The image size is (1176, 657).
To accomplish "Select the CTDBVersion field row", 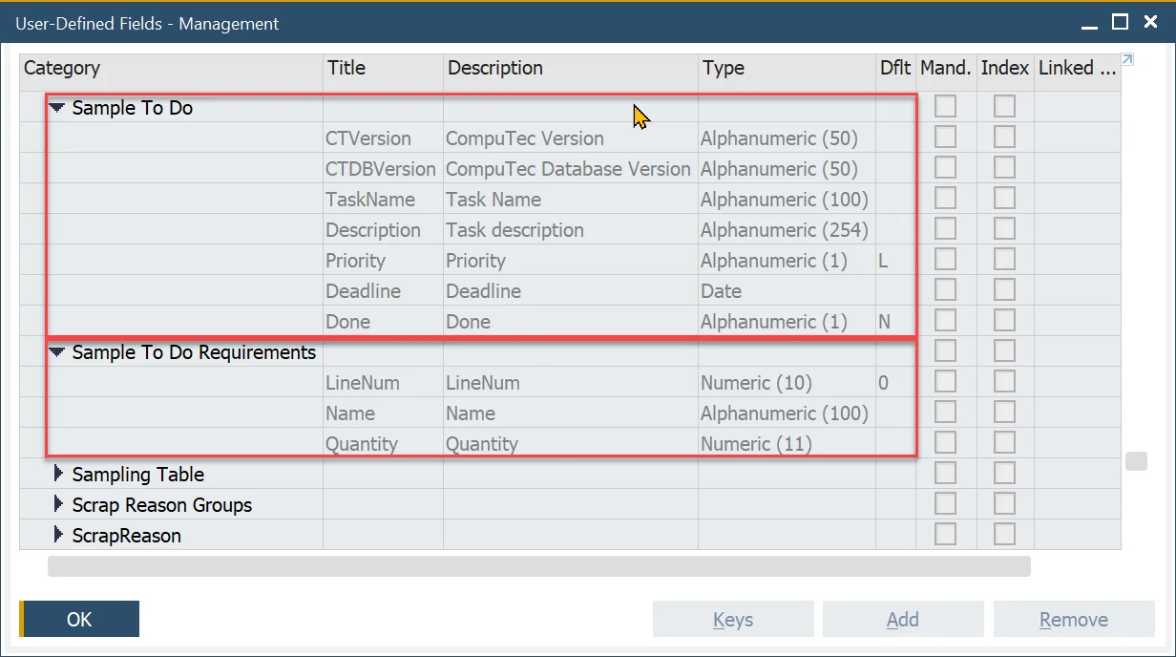I will [380, 169].
